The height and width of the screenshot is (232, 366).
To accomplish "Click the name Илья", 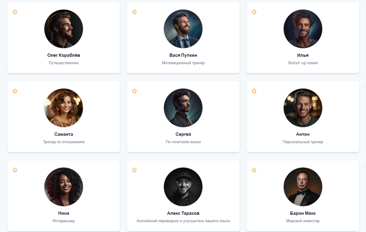I will [303, 55].
